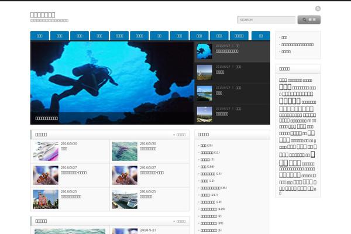The image size is (351, 234).
Task: Focus the SEARCH input field
Action: [266, 20]
